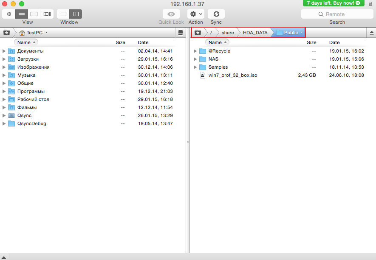Screen dimensions: 376x260
Task: Select the win7_prof_32_box.iso file icon
Action: tap(203, 75)
